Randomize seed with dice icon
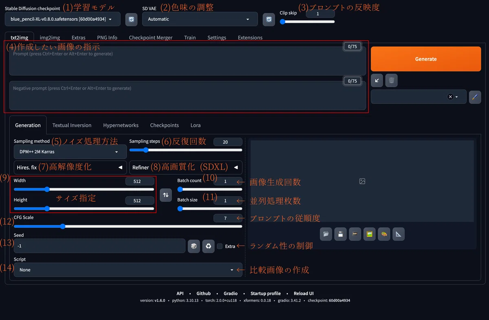This screenshot has width=489, height=320. 194,246
